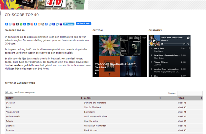The height and width of the screenshot is (134, 206).
Task: Open Spotify logo icon
Action: (x=188, y=38)
